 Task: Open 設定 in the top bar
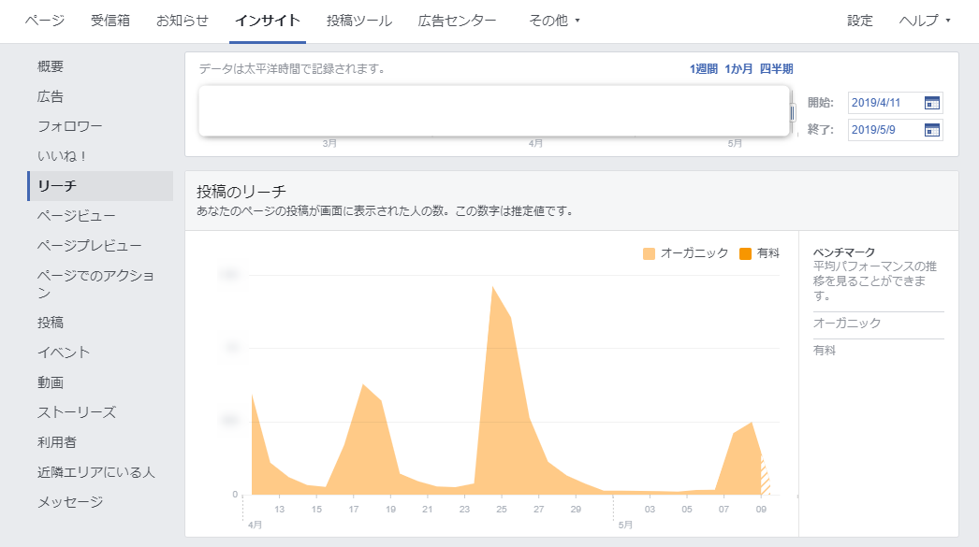859,21
